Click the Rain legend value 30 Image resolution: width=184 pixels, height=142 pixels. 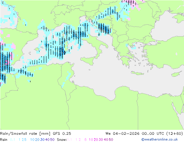42,140
